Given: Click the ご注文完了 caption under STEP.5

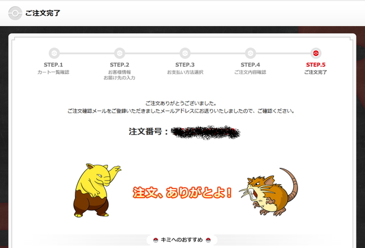Looking at the screenshot, I should pos(316,72).
